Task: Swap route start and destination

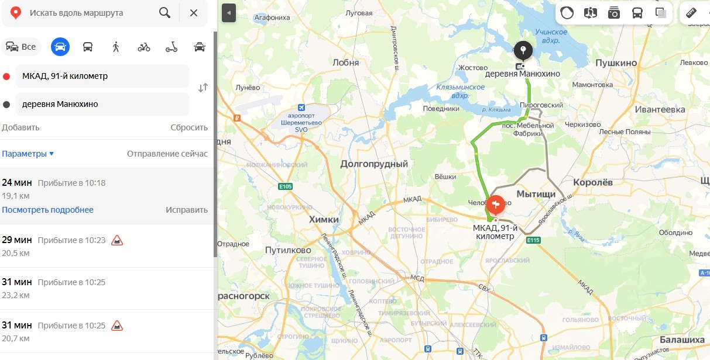Action: coord(203,88)
